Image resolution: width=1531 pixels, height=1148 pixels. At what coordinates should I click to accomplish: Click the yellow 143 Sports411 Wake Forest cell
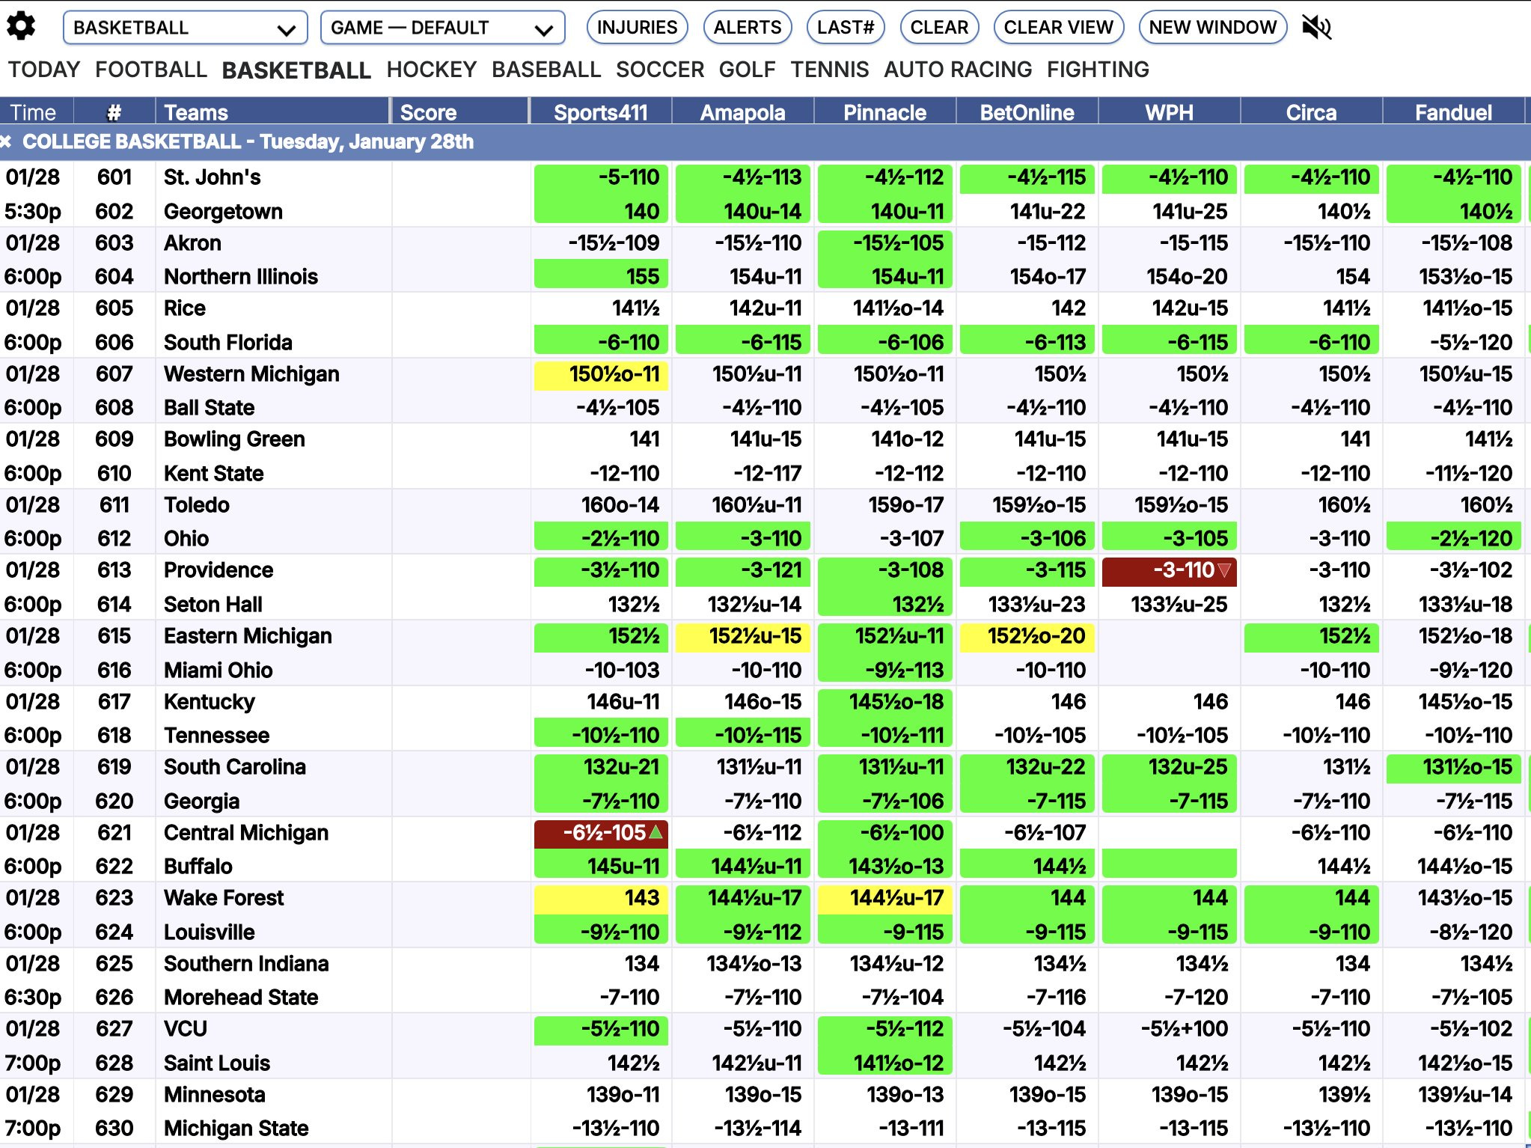(601, 898)
